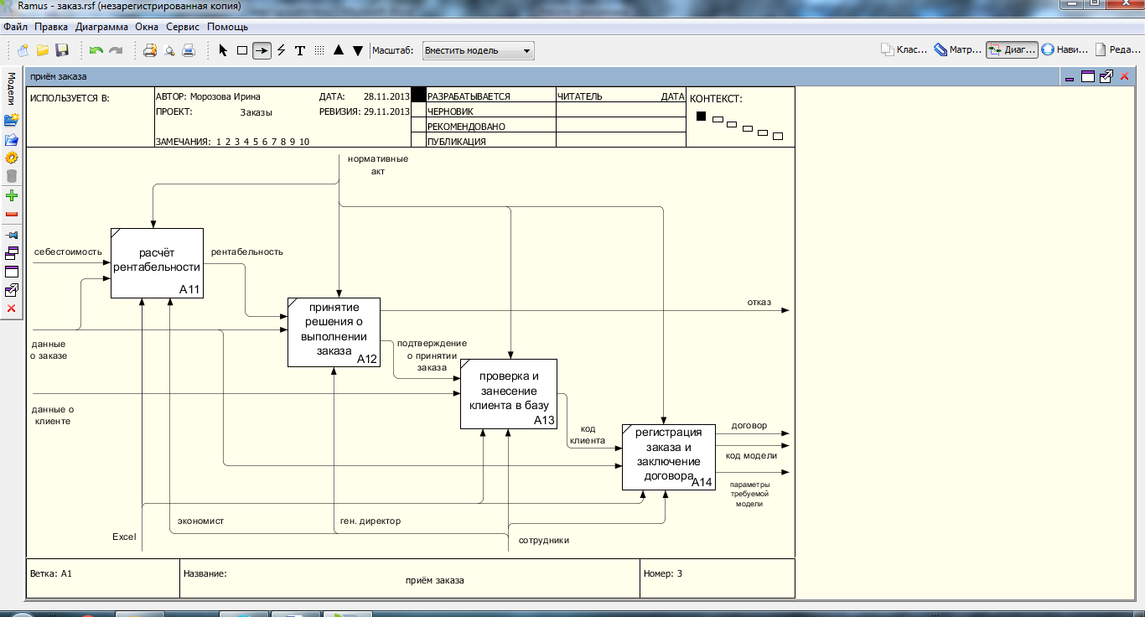The height and width of the screenshot is (617, 1145).
Task: Click the отказ output label
Action: (x=759, y=302)
